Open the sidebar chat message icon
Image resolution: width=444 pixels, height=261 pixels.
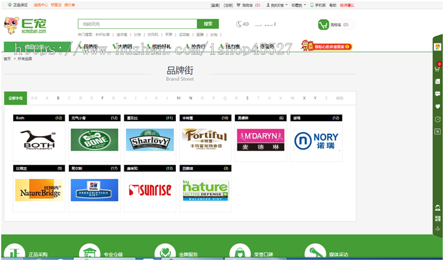(x=437, y=94)
